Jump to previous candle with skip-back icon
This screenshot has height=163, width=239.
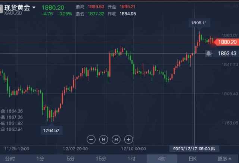click(103, 140)
